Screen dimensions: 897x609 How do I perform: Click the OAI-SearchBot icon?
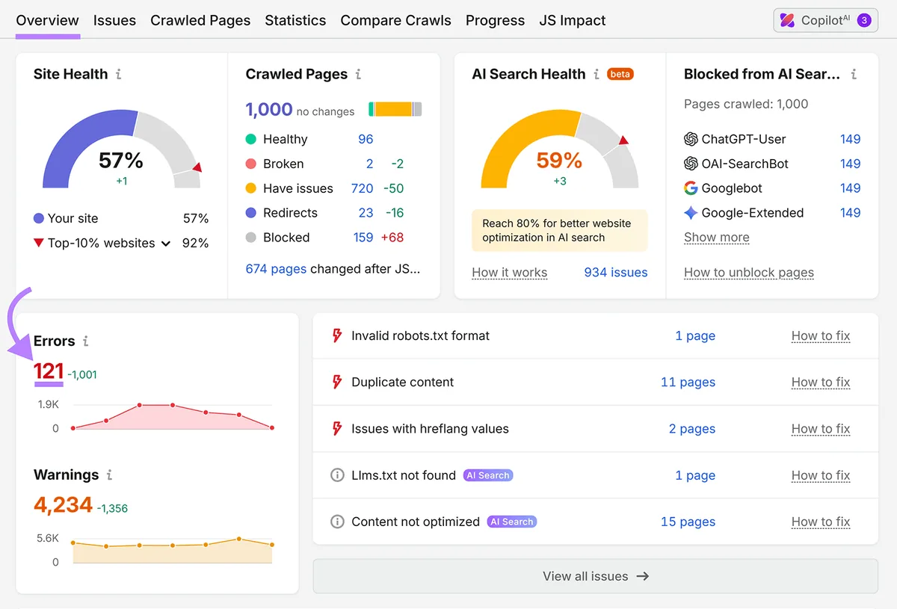point(691,164)
